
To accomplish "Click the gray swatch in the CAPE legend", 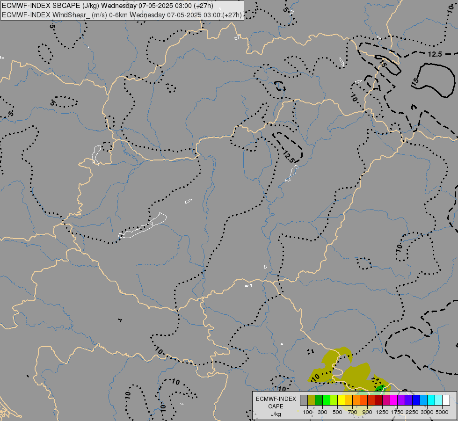I will click(x=304, y=400).
